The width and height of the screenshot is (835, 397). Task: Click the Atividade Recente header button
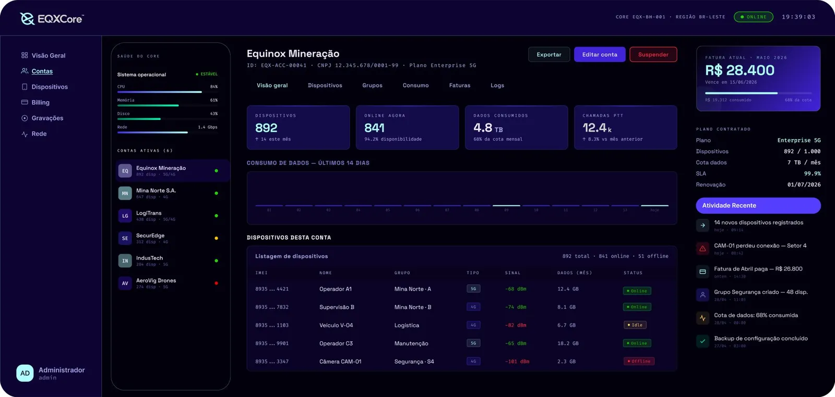[x=758, y=206]
